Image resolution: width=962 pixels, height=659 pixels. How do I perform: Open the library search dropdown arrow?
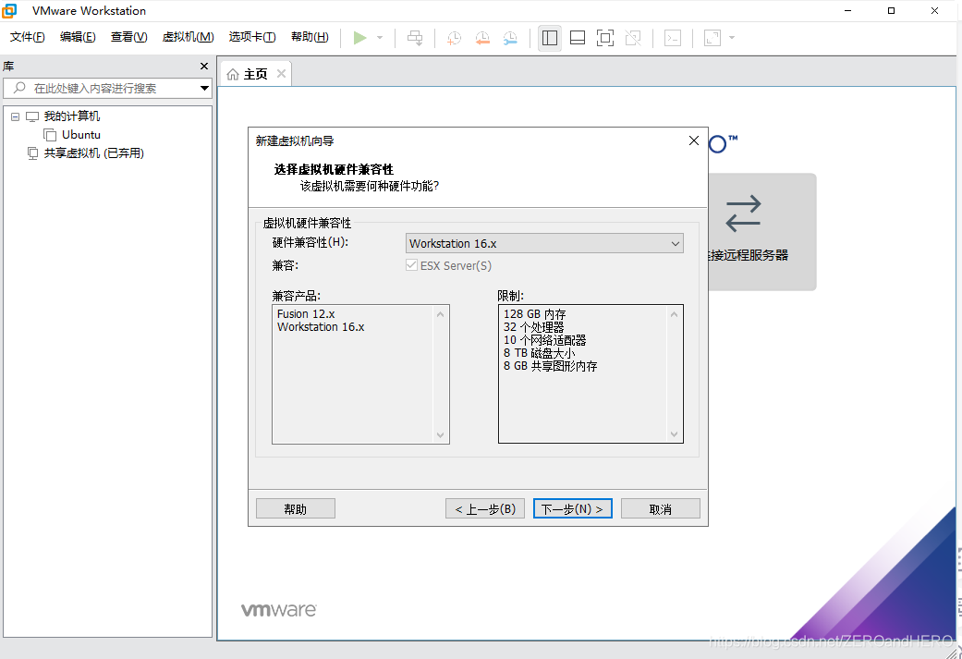coord(205,89)
